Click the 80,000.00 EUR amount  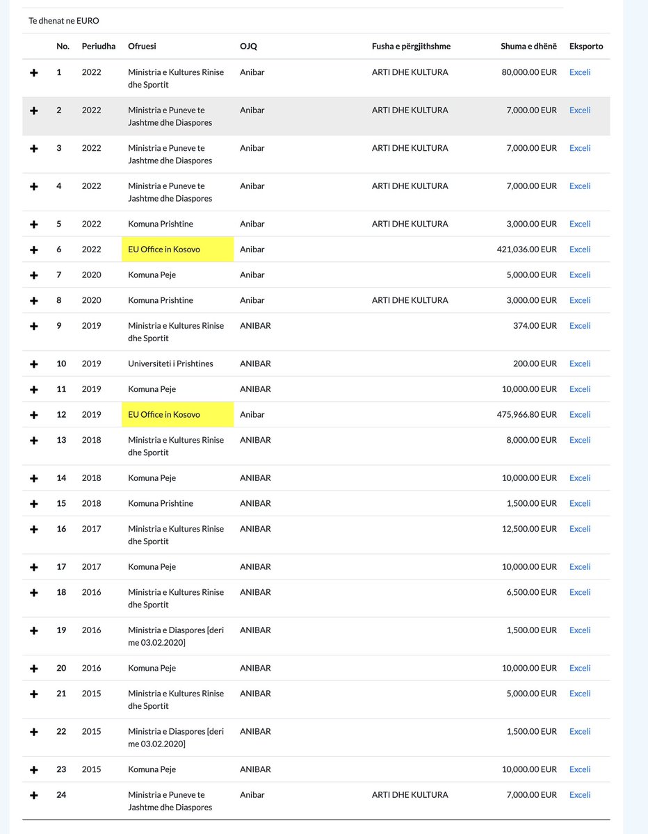coord(529,72)
